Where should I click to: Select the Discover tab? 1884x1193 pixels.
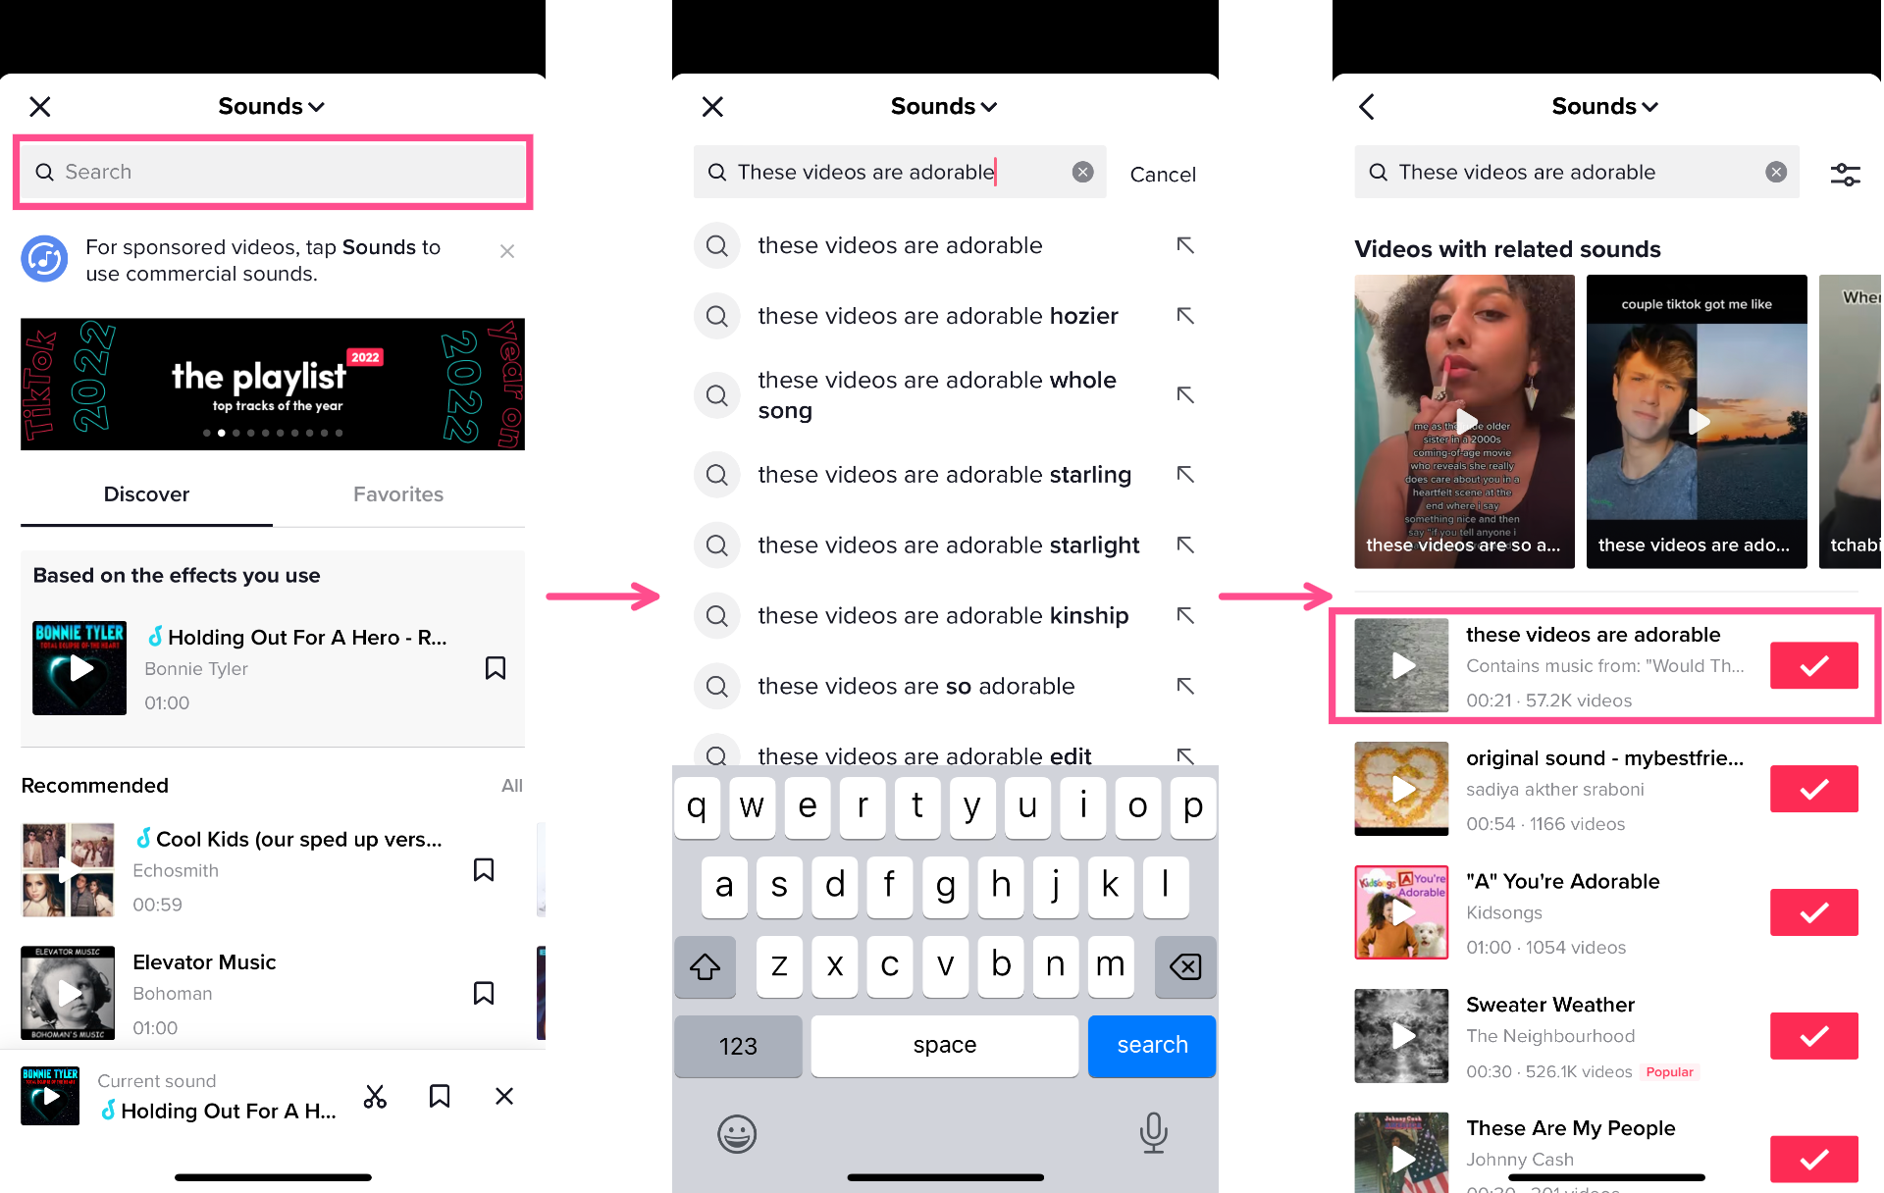tap(147, 494)
